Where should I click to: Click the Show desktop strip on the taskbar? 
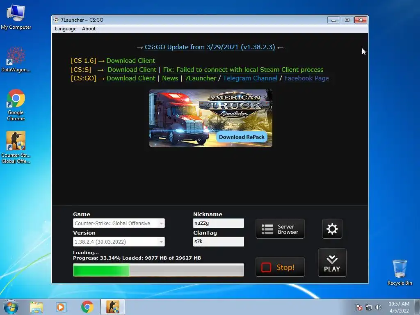417,307
